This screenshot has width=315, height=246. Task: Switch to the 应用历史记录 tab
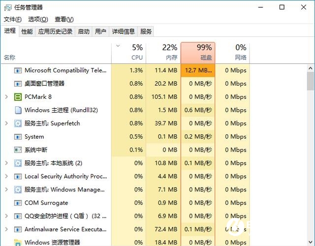tap(55, 31)
